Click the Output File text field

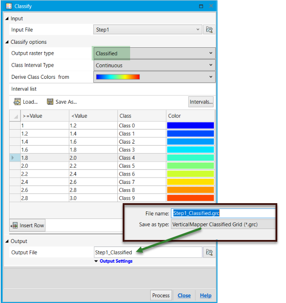coord(148,252)
